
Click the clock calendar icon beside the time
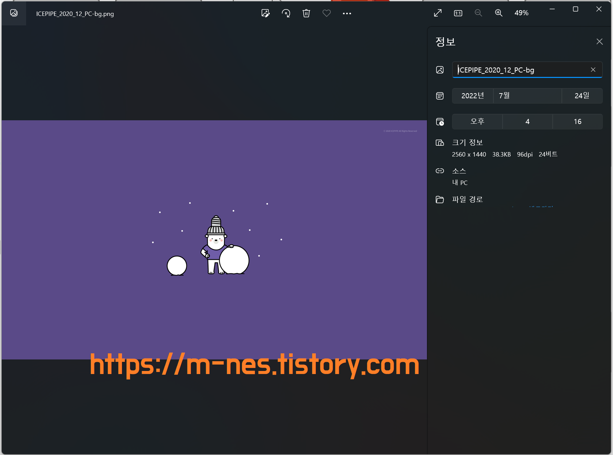coord(440,122)
